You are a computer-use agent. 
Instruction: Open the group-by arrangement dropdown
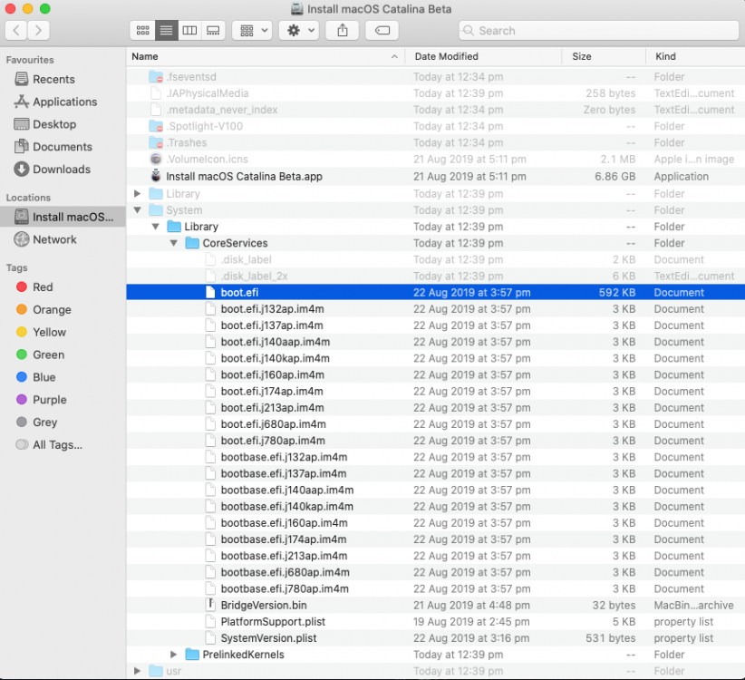252,31
